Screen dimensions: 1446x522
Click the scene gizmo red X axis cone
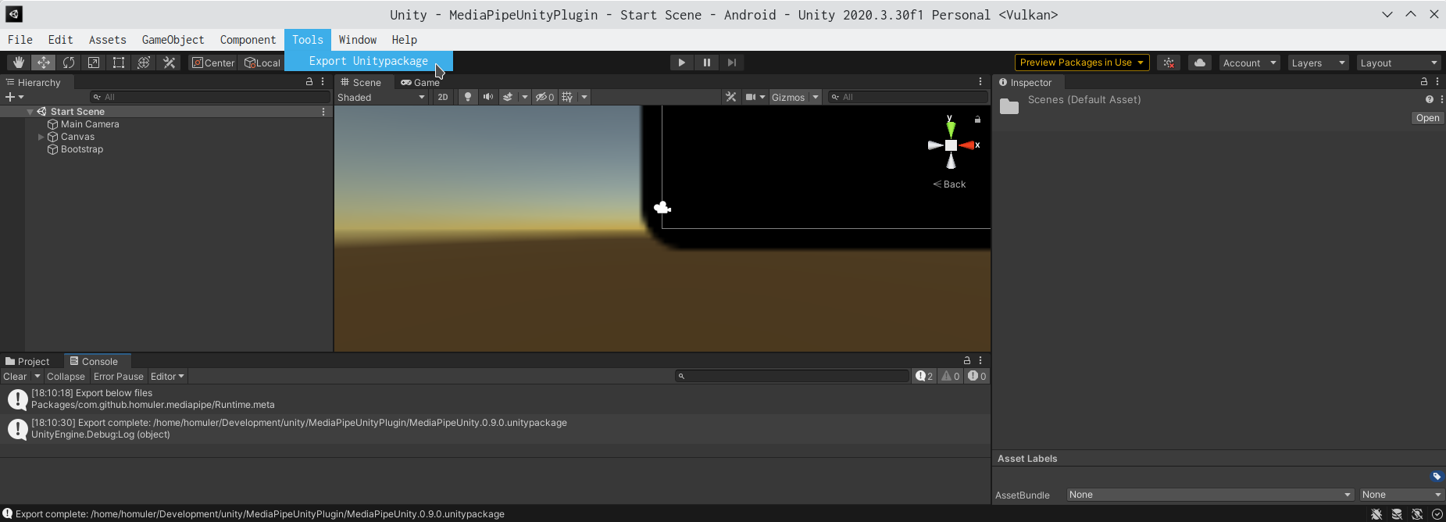click(x=967, y=145)
